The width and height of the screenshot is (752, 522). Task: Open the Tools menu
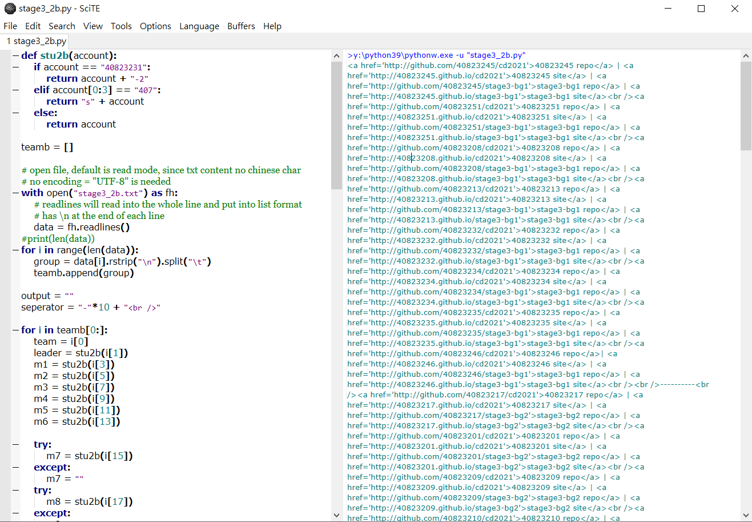point(121,26)
